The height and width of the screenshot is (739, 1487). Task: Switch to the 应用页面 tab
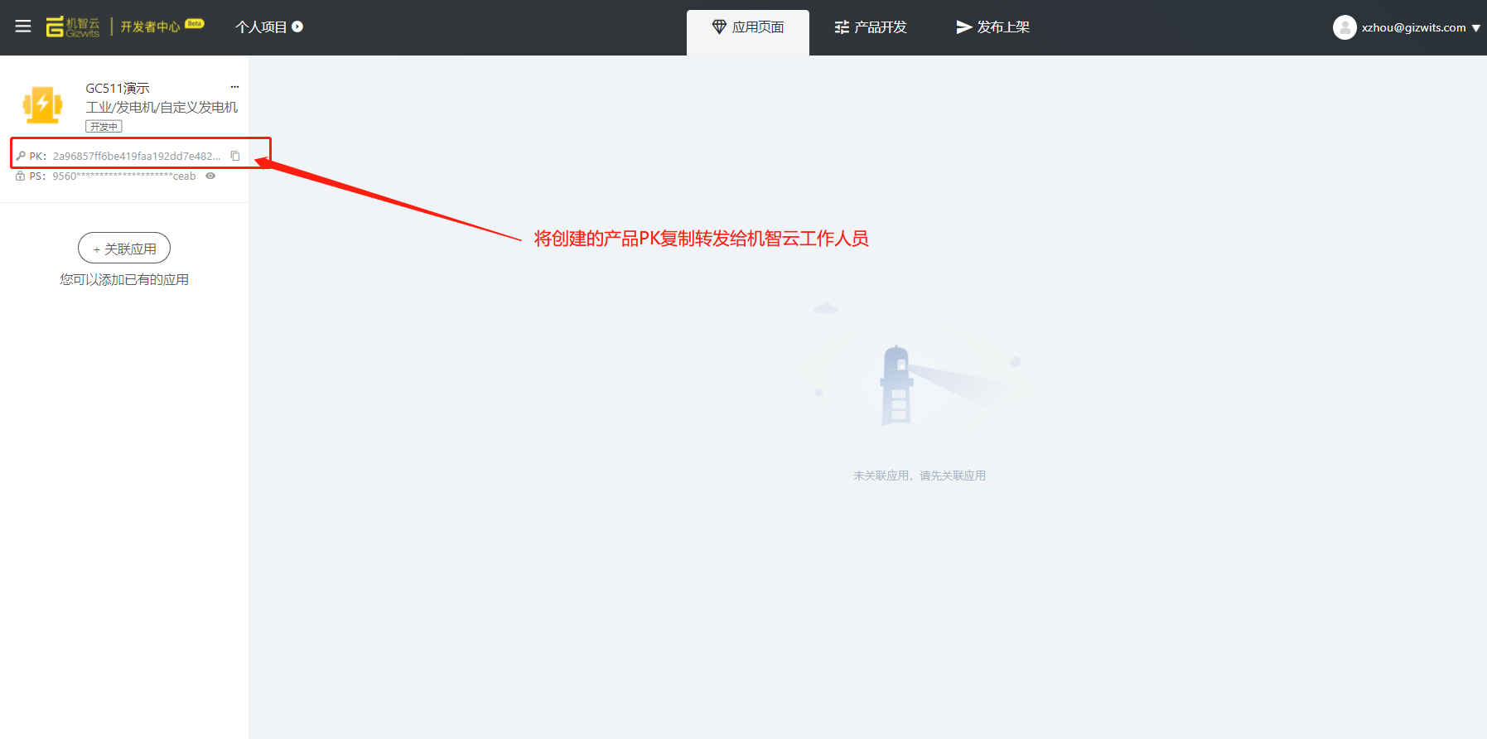click(x=748, y=27)
